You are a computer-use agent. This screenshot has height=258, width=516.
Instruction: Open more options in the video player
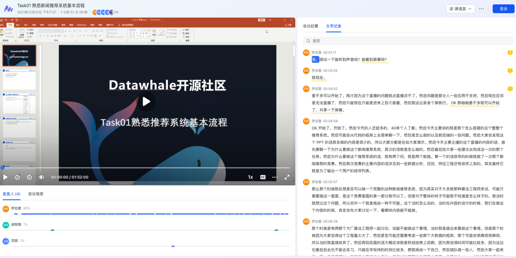point(275,177)
